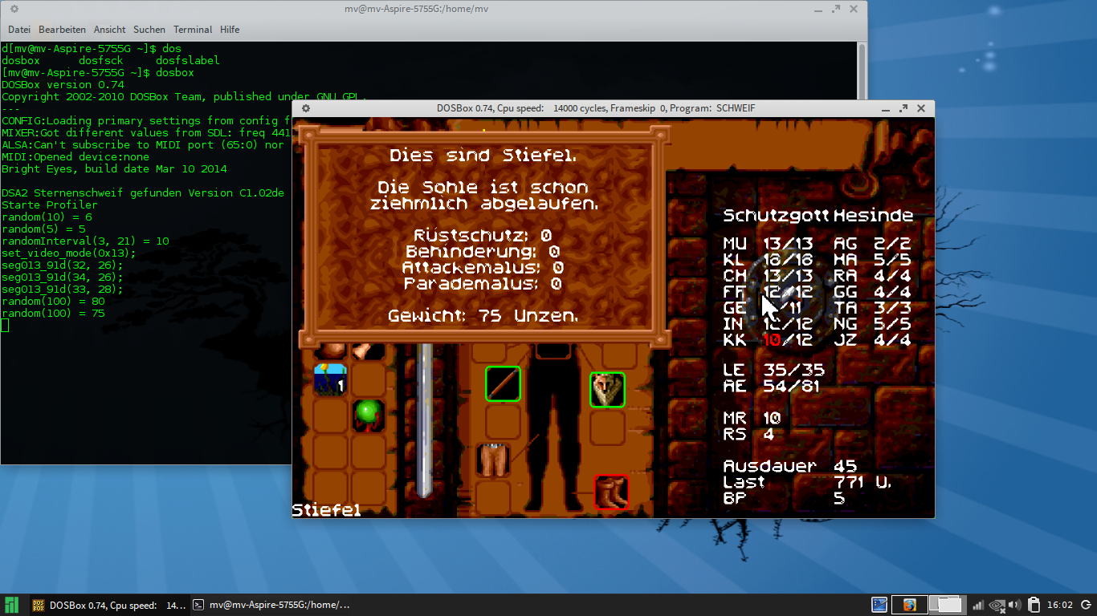Click the 'MR 10' magic resistance value
Viewport: 1097px width, 616px height.
pyautogui.click(x=752, y=419)
